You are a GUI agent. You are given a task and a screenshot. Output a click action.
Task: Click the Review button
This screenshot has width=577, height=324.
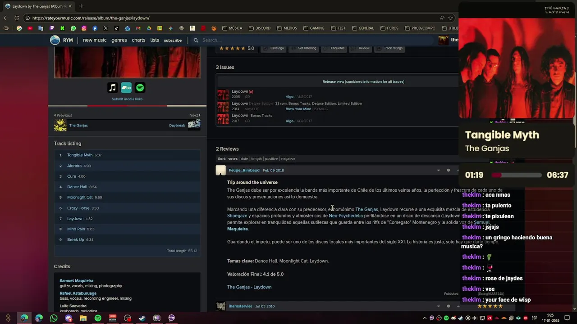[x=361, y=48]
